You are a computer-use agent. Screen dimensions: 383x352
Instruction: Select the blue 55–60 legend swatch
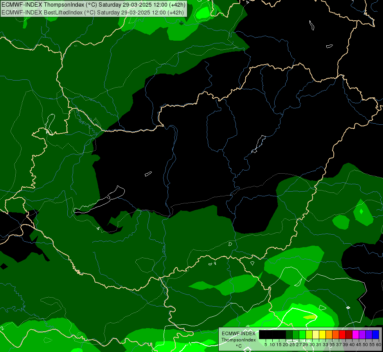(x=376, y=334)
